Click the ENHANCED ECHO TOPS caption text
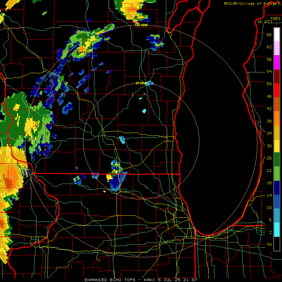This screenshot has height=282, width=282. [x=110, y=280]
